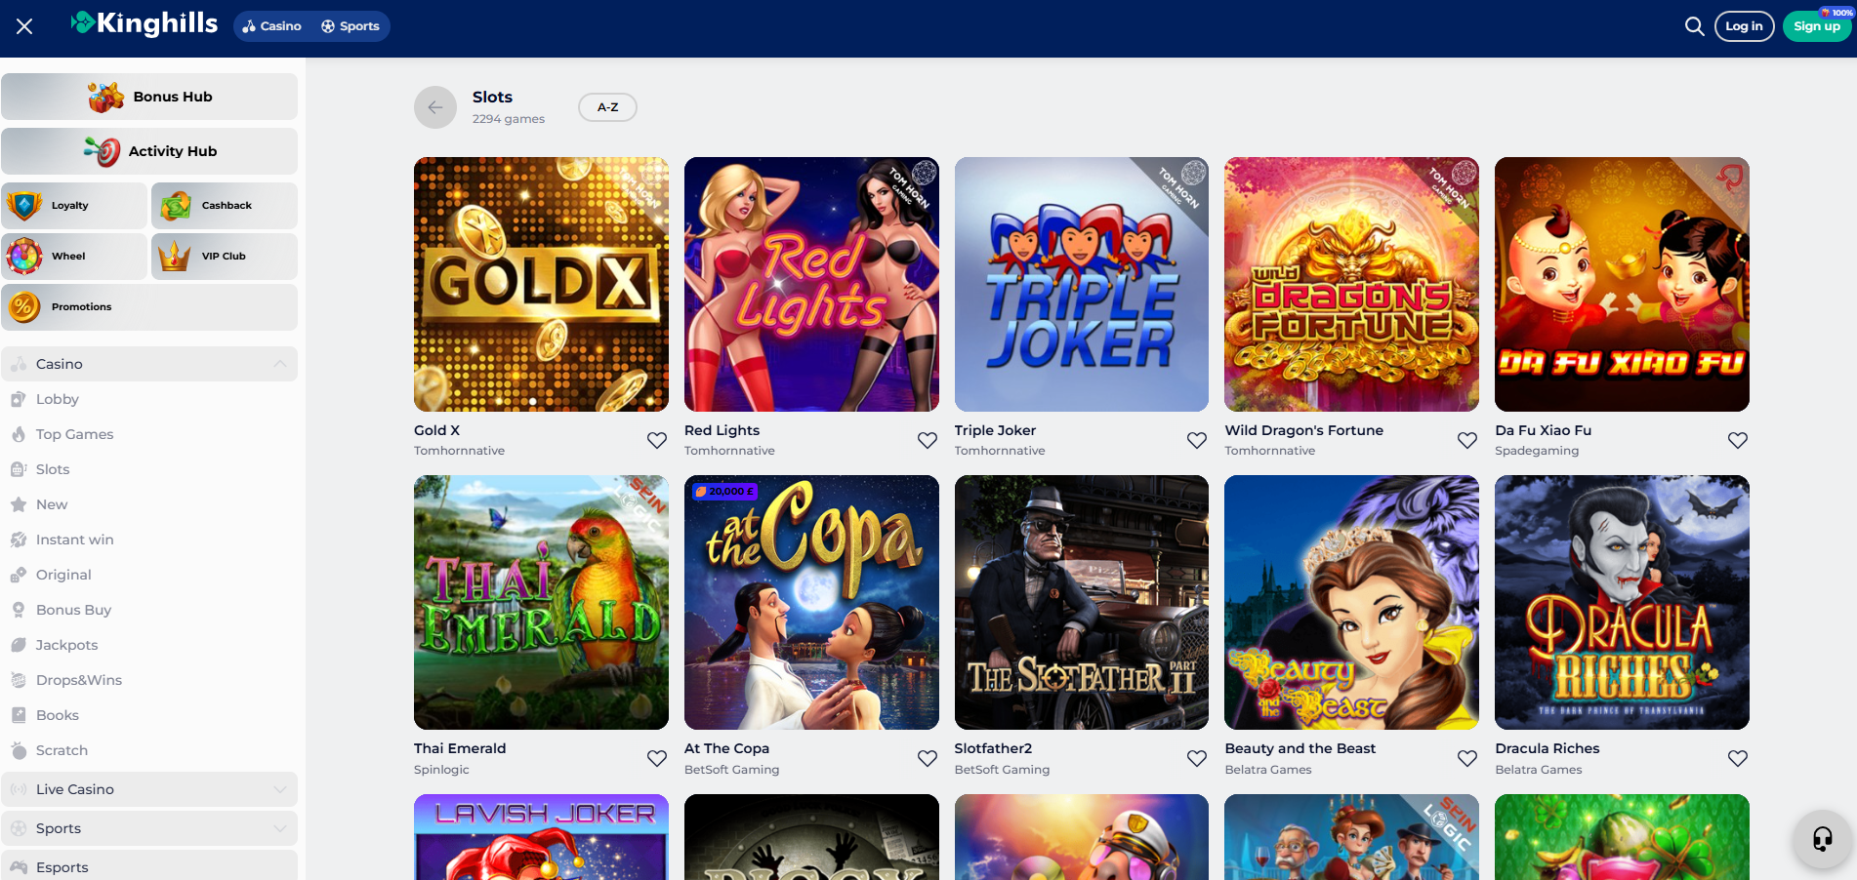Favorite the Gold X slot
The width and height of the screenshot is (1857, 880).
(x=656, y=440)
